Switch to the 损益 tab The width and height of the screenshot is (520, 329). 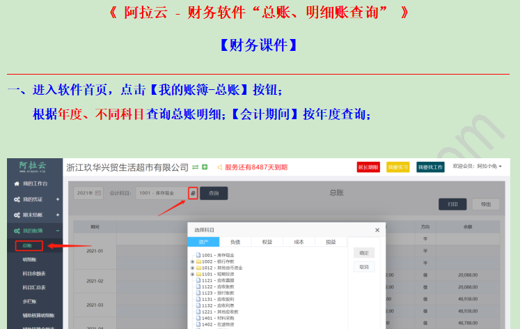[x=331, y=242]
